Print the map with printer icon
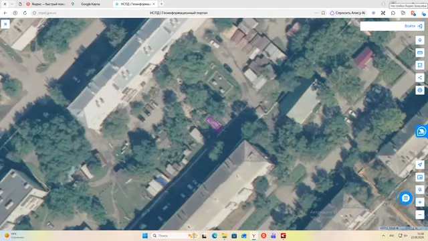The width and height of the screenshot is (428, 241). [x=420, y=90]
